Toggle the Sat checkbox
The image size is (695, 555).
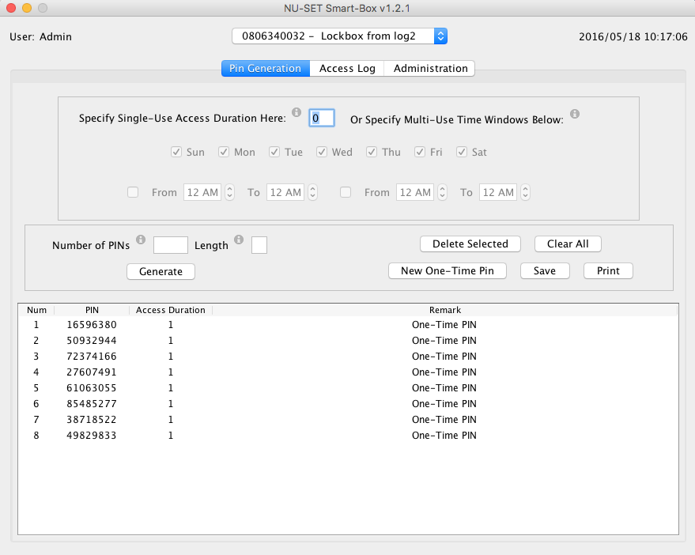tap(462, 152)
